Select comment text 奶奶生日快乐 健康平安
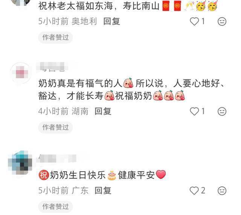241x215 pixels. click(102, 175)
